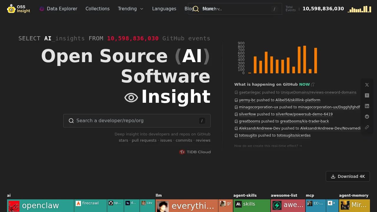Click the TiDB Cloud logo
Viewport: 377px width, 212px height.
click(x=195, y=152)
